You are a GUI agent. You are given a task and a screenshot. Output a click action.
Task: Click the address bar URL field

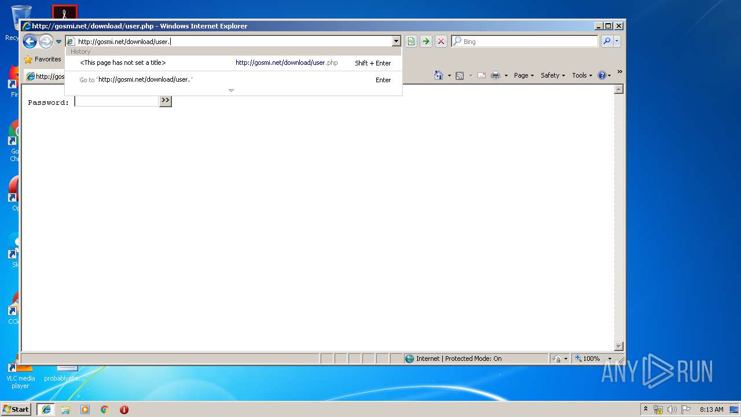click(x=229, y=41)
